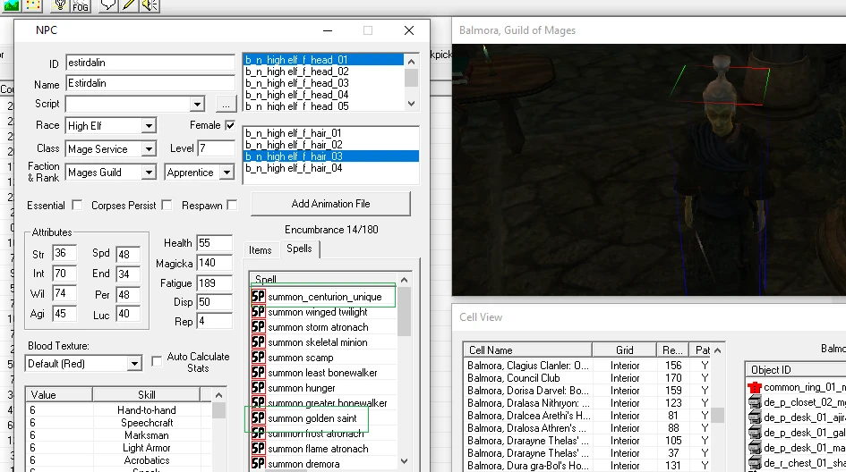The image size is (846, 472).
Task: Switch to the Spells tab
Action: pos(299,249)
